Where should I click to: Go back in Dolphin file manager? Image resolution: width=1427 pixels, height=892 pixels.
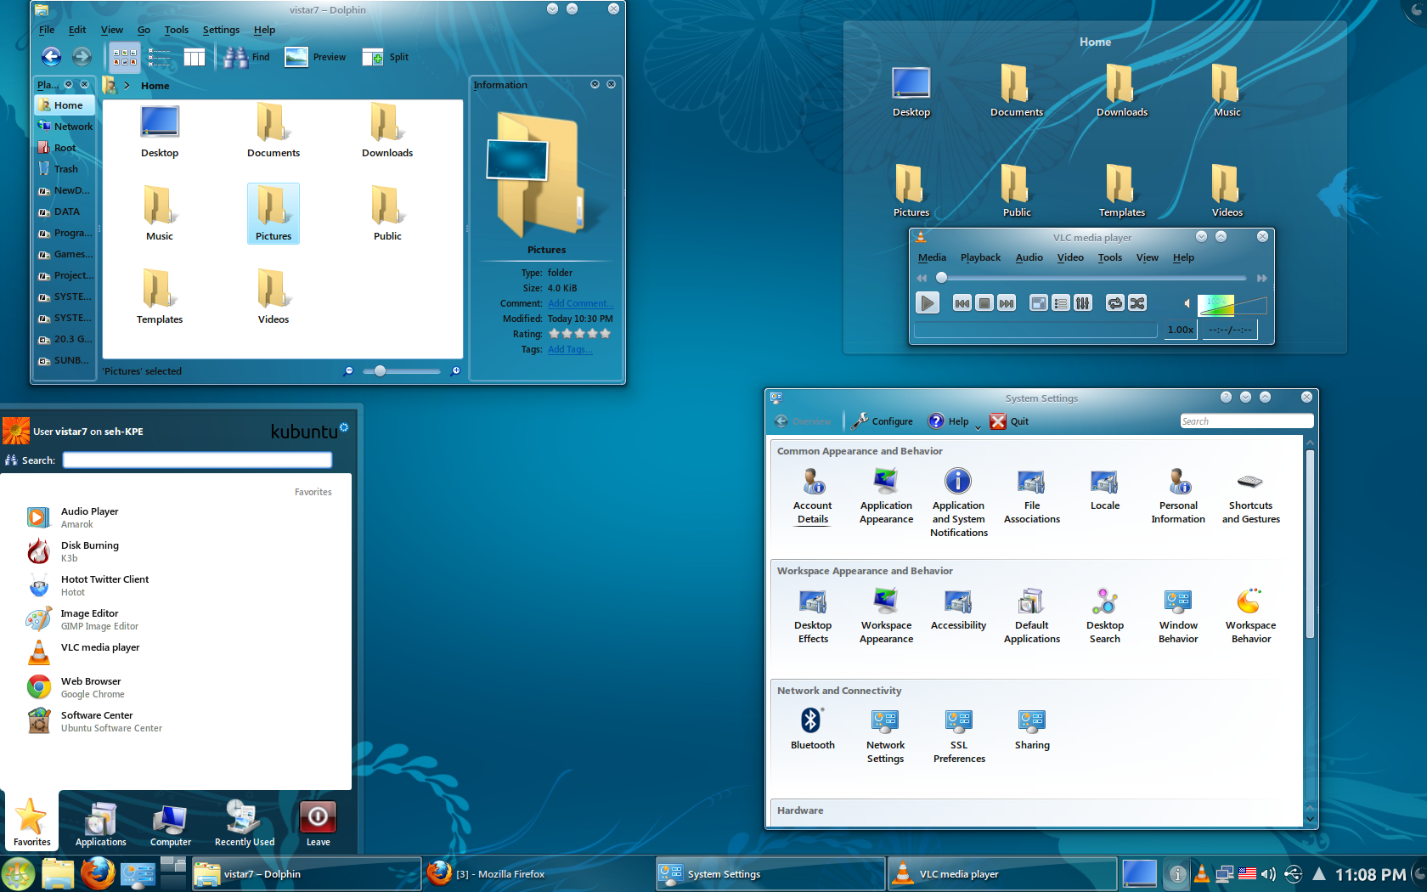[51, 57]
